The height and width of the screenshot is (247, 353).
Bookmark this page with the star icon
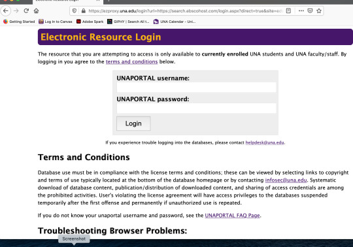click(x=319, y=10)
